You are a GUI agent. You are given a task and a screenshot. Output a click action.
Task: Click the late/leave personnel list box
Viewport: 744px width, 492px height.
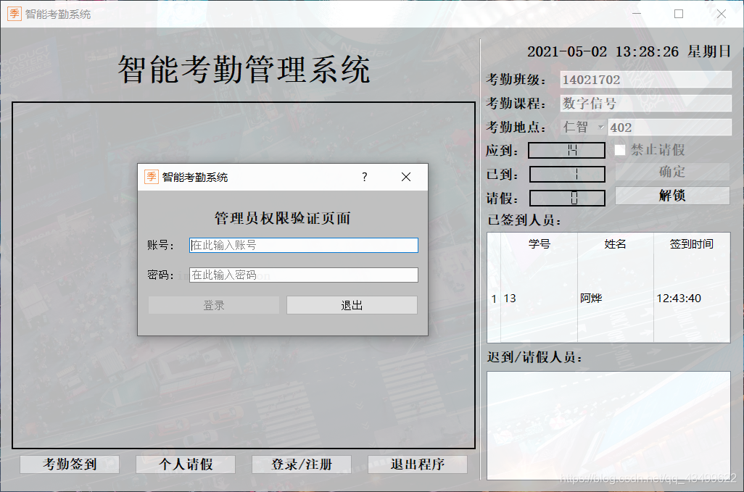(608, 425)
